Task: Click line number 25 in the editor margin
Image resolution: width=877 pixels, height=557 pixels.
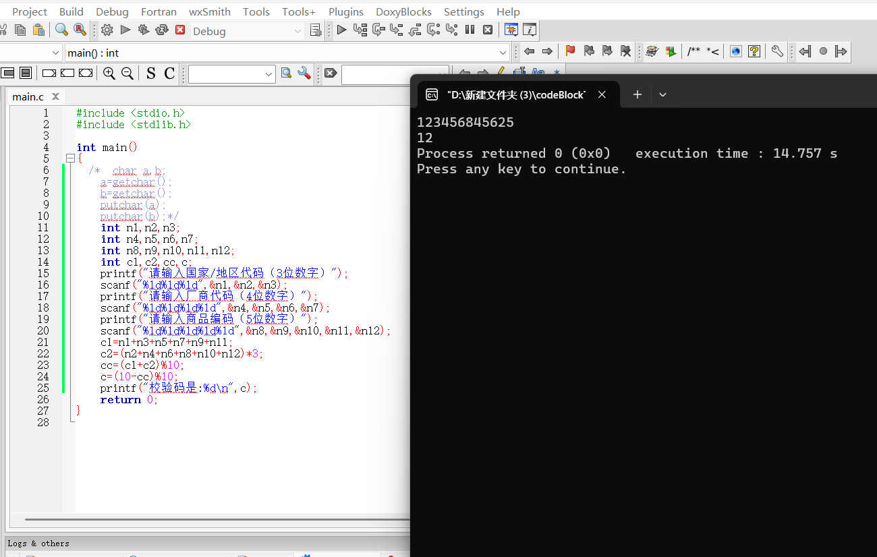Action: coord(43,388)
